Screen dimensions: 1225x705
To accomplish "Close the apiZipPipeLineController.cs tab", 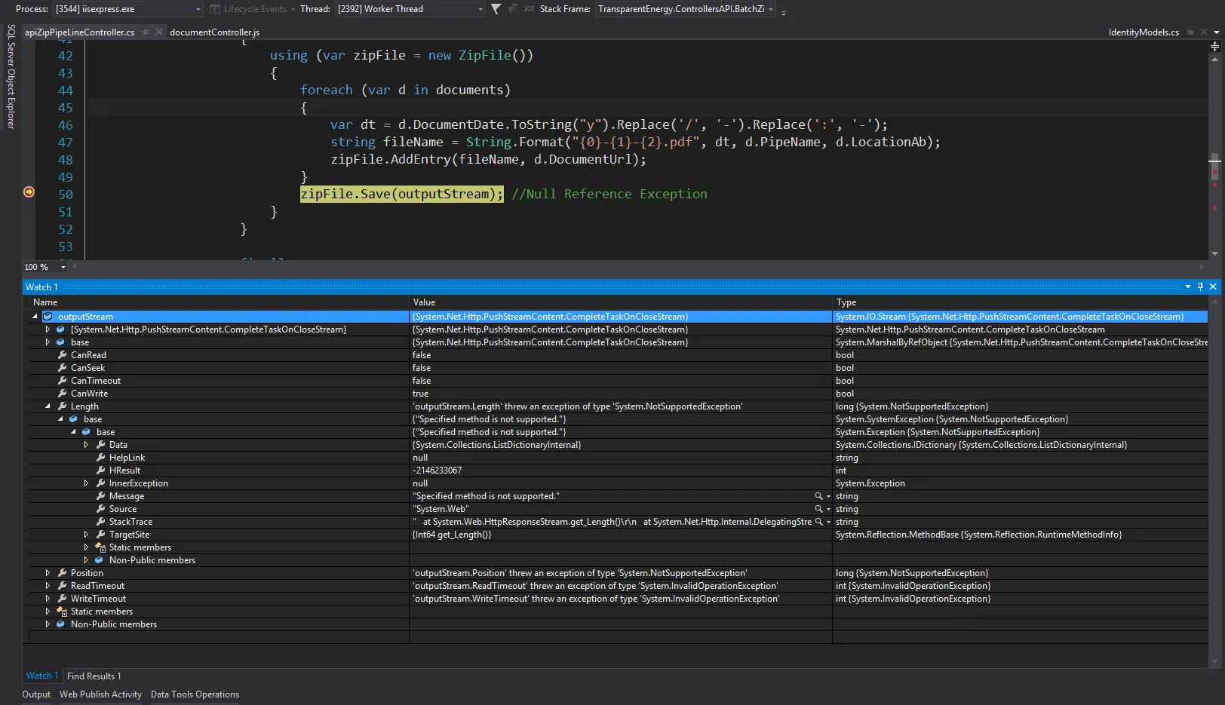I will coord(158,32).
